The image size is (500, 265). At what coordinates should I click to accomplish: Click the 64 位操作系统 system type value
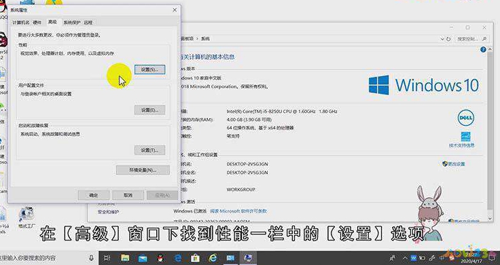[260, 128]
